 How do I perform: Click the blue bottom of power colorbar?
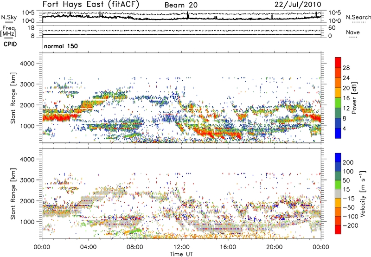(x=338, y=133)
